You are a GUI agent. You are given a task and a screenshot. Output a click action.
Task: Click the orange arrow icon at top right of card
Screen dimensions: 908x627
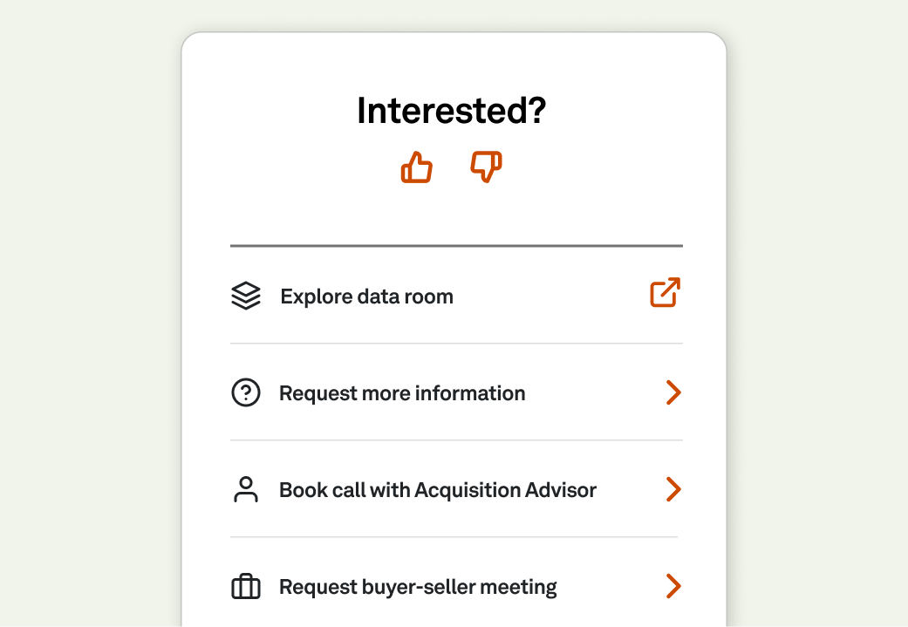click(x=664, y=292)
